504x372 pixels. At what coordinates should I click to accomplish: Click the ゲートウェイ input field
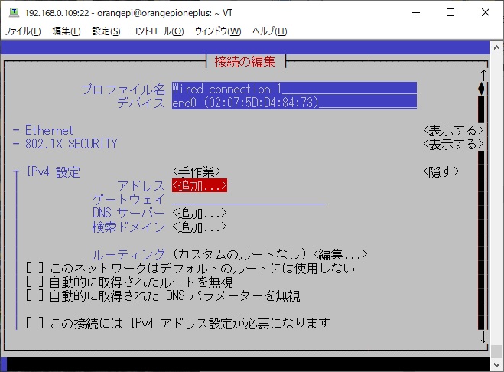[248, 199]
